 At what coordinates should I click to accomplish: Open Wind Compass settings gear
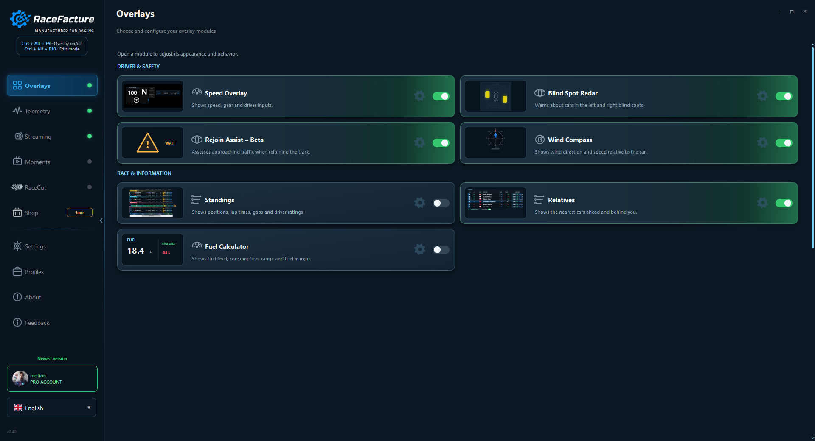[x=763, y=142]
